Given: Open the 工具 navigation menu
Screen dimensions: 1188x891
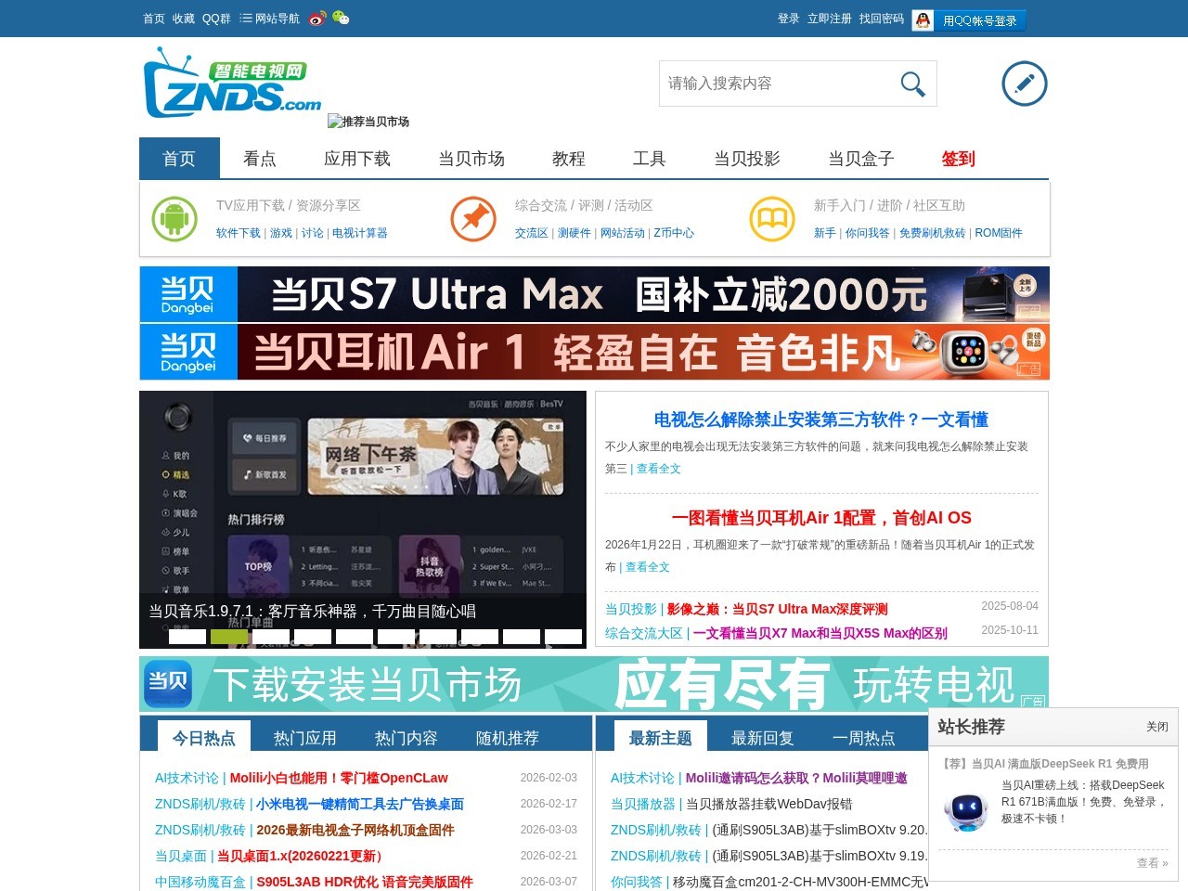Looking at the screenshot, I should click(649, 159).
